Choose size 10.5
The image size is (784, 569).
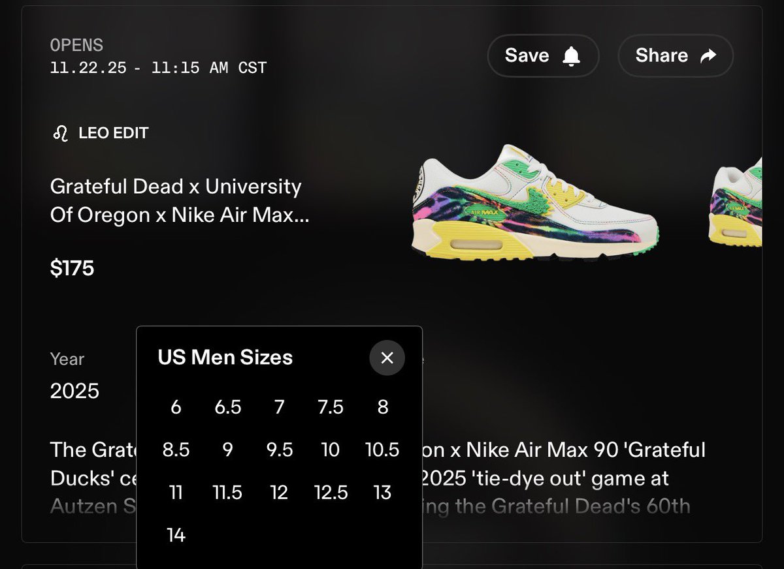tap(382, 450)
